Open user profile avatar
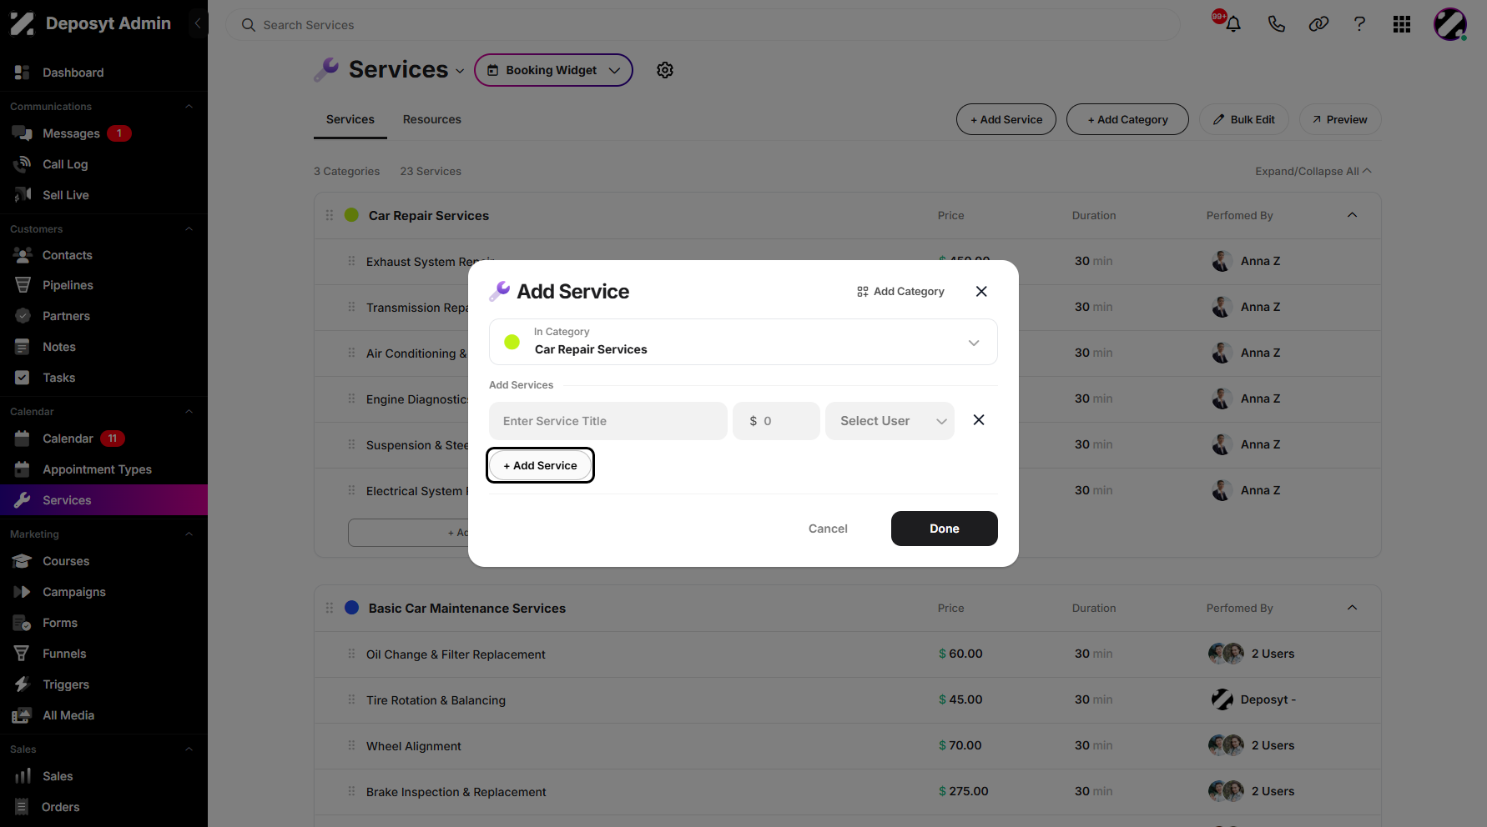Image resolution: width=1487 pixels, height=827 pixels. click(x=1450, y=24)
